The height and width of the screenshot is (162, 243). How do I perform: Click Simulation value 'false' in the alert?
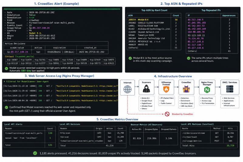click(x=32, y=15)
